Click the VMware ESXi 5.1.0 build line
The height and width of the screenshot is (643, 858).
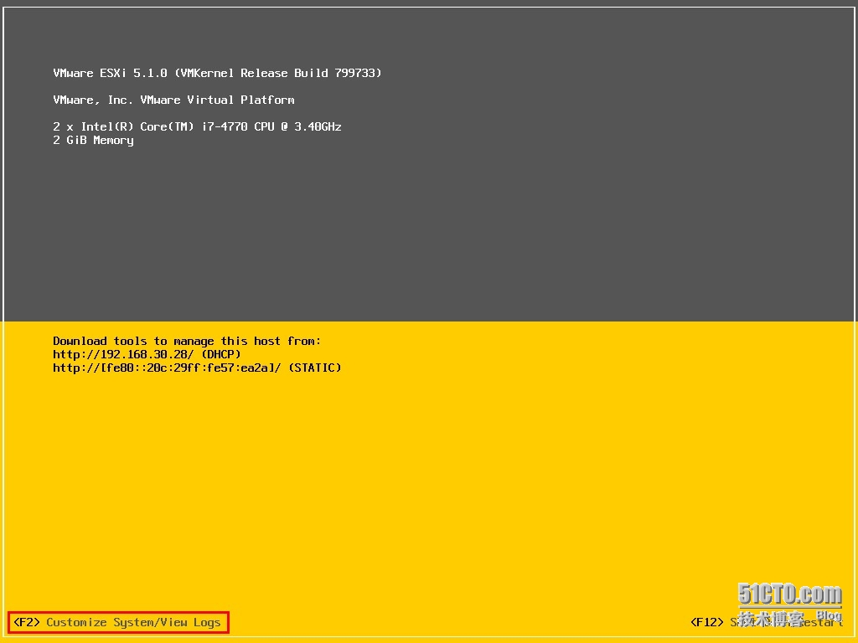(x=217, y=74)
